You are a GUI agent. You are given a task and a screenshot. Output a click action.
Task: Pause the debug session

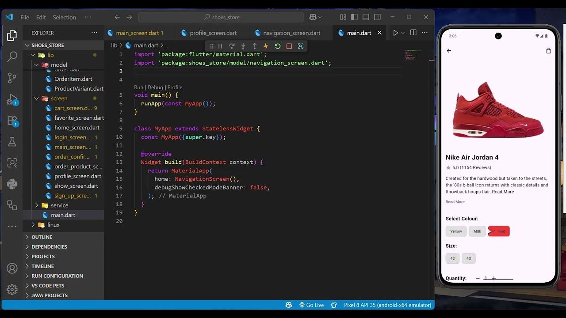tap(220, 46)
